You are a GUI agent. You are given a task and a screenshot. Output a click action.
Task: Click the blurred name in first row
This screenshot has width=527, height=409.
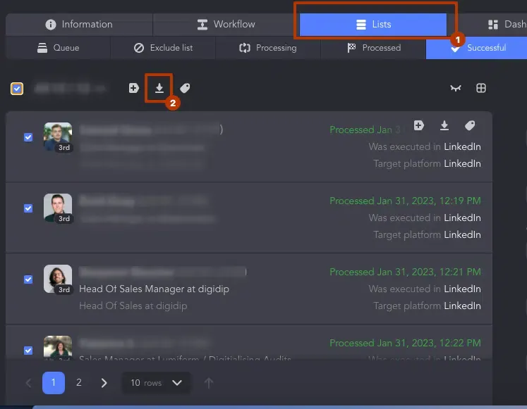click(151, 130)
